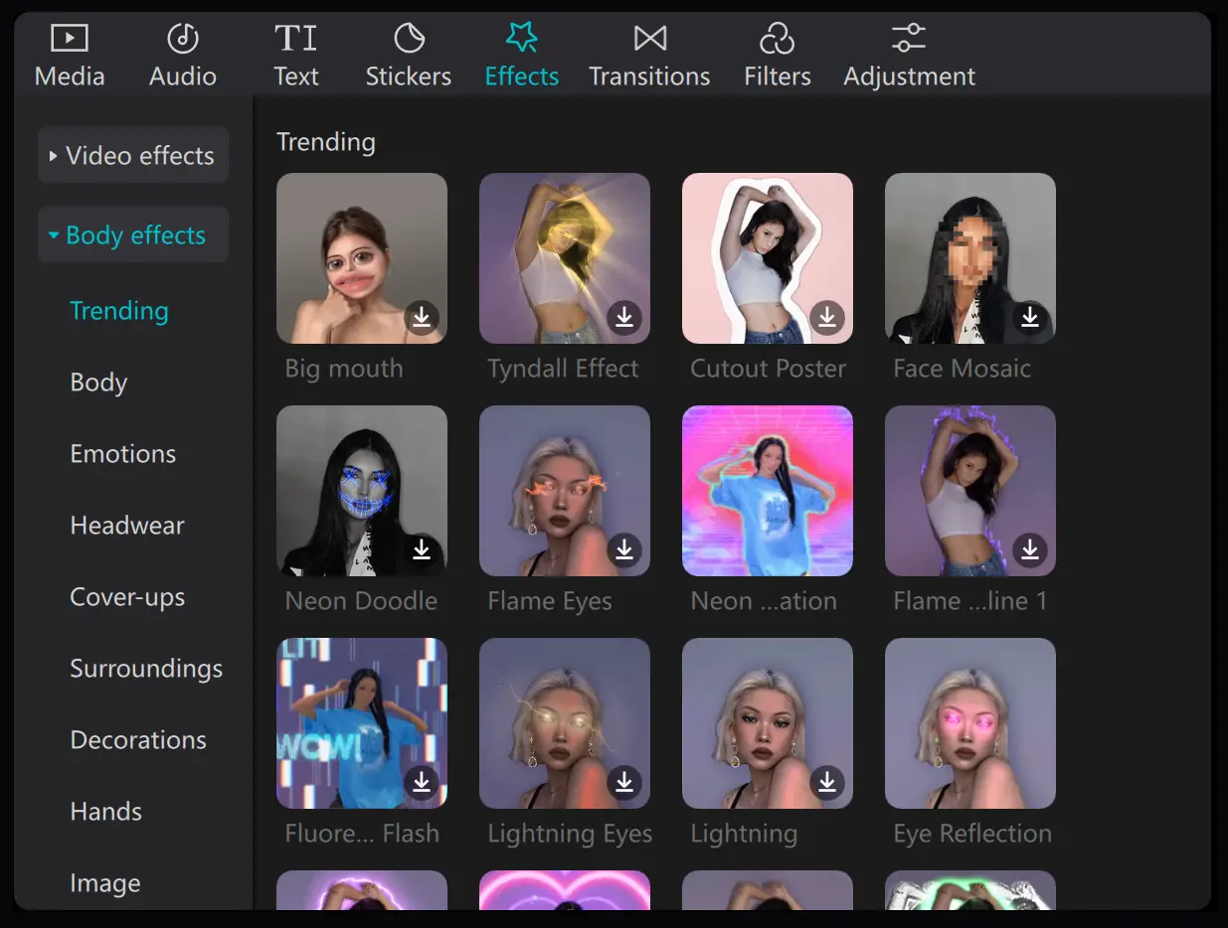This screenshot has height=928, width=1228.
Task: Open the Adjustment tab
Action: point(910,56)
